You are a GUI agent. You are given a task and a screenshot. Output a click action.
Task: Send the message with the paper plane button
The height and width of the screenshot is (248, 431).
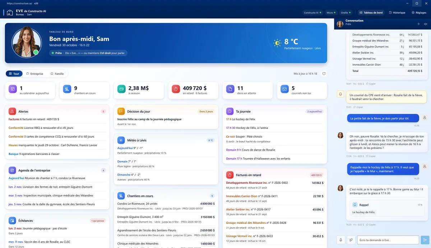(x=425, y=240)
